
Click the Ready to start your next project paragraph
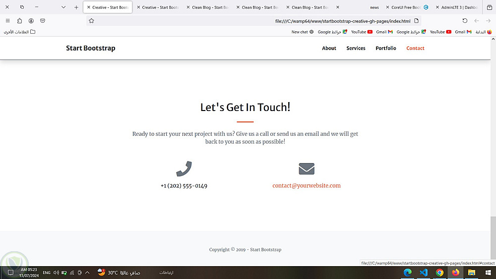pyautogui.click(x=245, y=138)
